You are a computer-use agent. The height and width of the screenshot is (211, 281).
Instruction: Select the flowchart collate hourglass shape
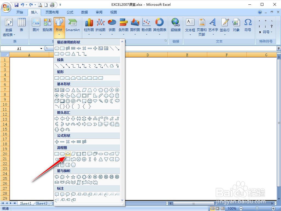pyautogui.click(x=90, y=159)
